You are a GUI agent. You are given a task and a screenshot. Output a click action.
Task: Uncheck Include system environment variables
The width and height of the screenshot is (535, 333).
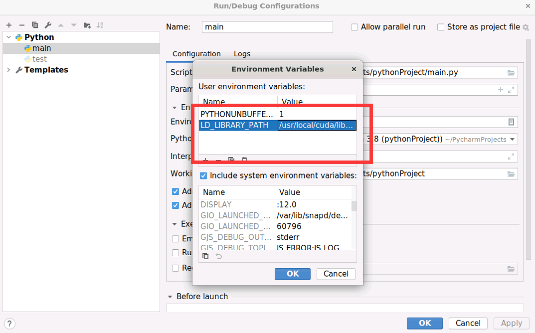tap(203, 175)
